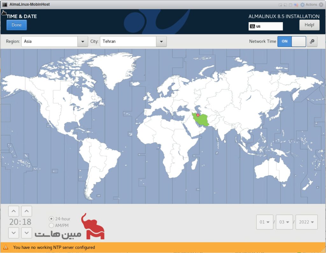Open the Help! page
Image resolution: width=326 pixels, height=253 pixels.
point(309,25)
